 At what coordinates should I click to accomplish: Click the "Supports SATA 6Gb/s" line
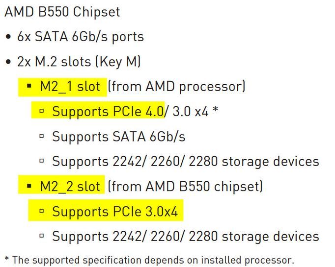pyautogui.click(x=118, y=136)
